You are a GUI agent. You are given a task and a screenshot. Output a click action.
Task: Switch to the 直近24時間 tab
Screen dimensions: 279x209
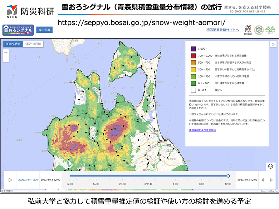click(x=13, y=44)
